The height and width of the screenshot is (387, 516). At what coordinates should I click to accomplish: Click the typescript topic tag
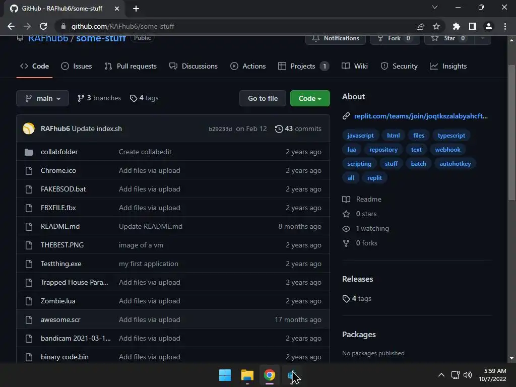(x=451, y=136)
